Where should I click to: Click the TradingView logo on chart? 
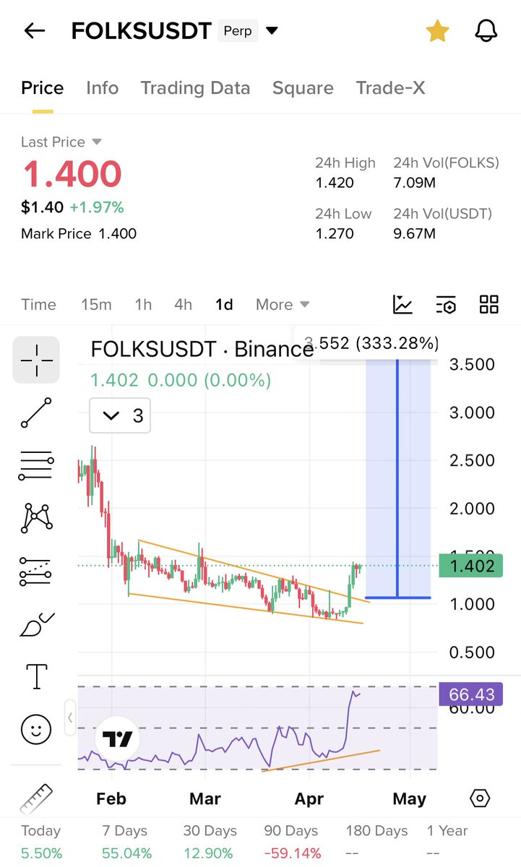click(116, 740)
